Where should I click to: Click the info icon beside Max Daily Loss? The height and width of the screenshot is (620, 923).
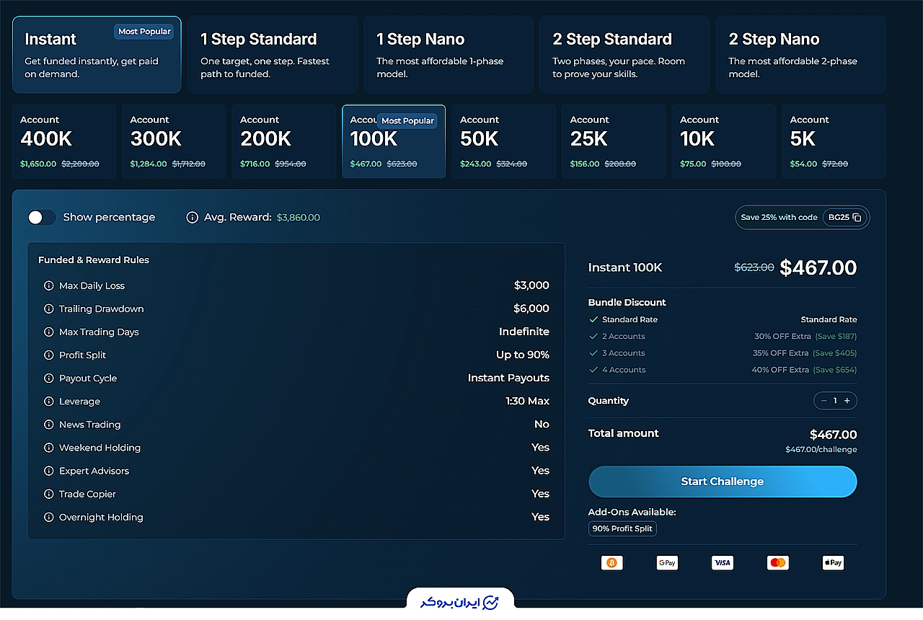(49, 285)
